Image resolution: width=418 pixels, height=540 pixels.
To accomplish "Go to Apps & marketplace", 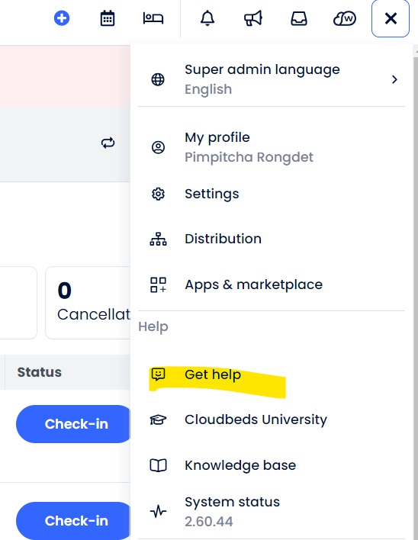I will (272, 284).
